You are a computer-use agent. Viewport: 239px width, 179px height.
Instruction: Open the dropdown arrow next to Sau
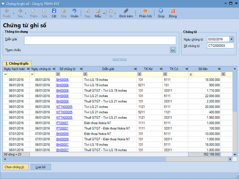pyautogui.click(x=25, y=13)
